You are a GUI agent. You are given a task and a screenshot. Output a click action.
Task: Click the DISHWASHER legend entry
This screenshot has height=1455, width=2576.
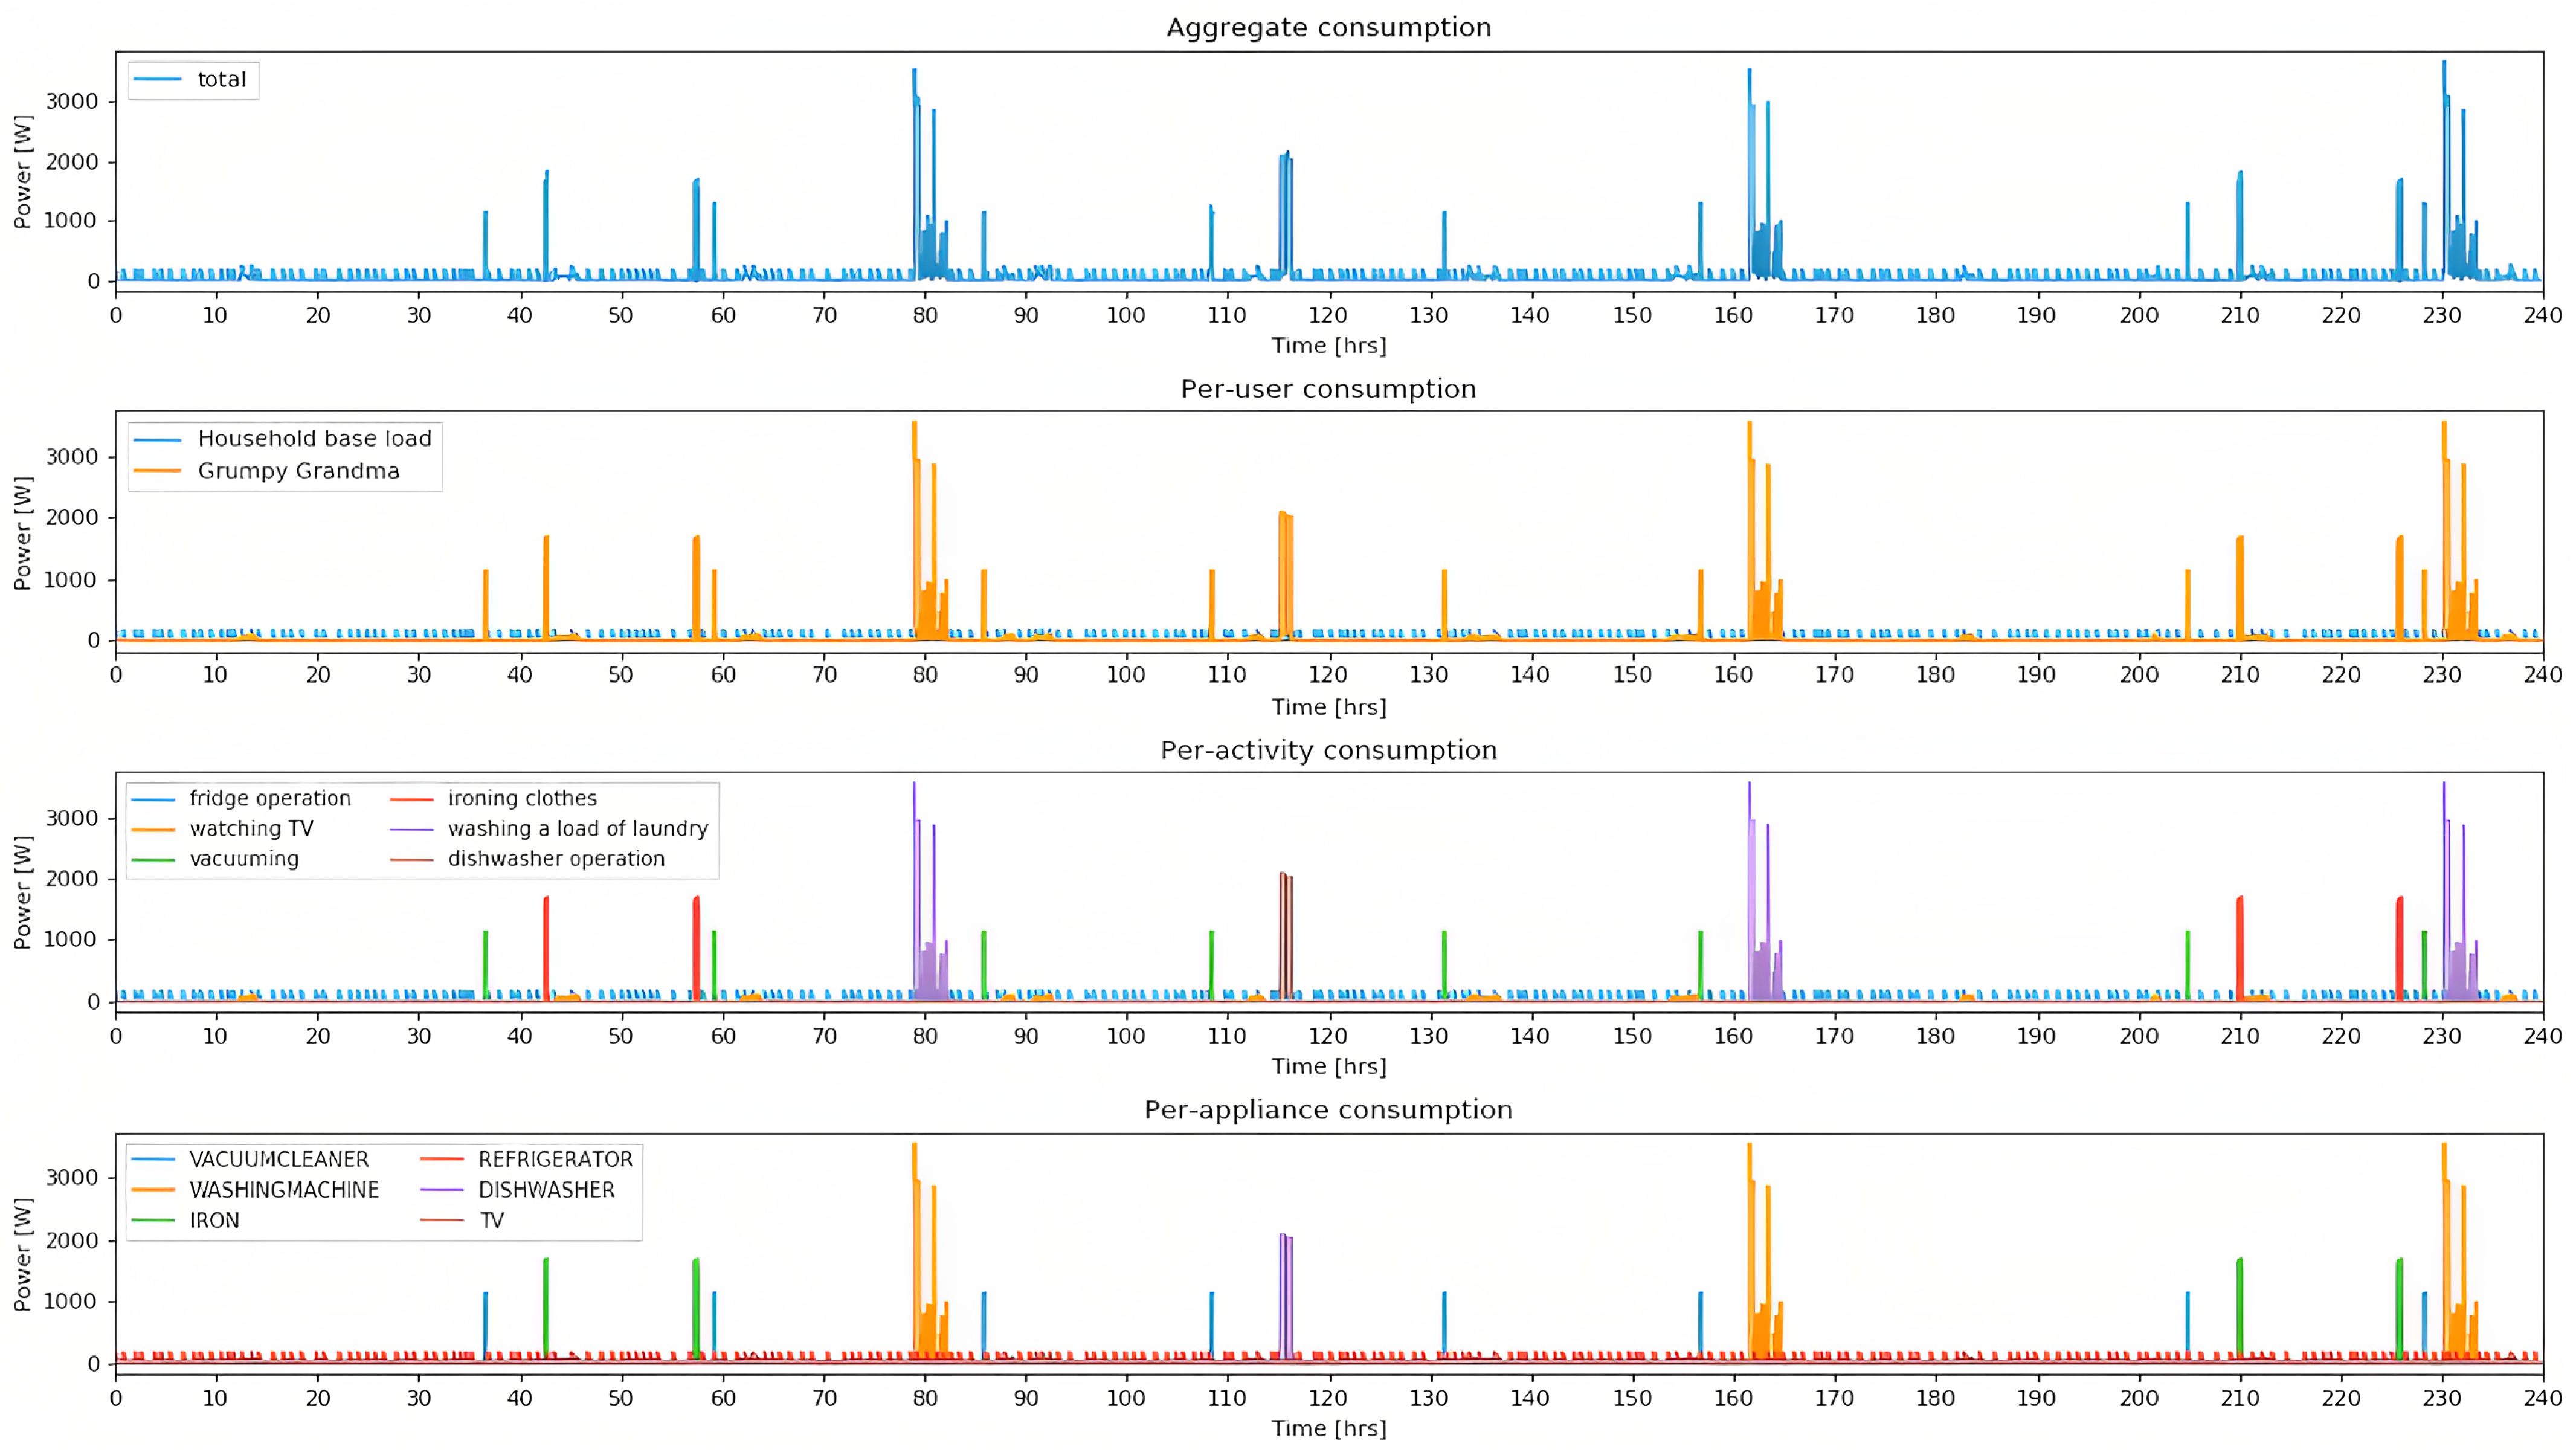[x=546, y=1190]
